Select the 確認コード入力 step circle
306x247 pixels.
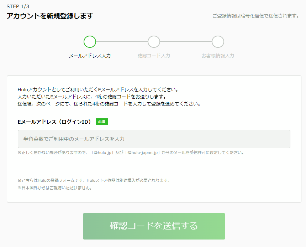[x=154, y=42]
